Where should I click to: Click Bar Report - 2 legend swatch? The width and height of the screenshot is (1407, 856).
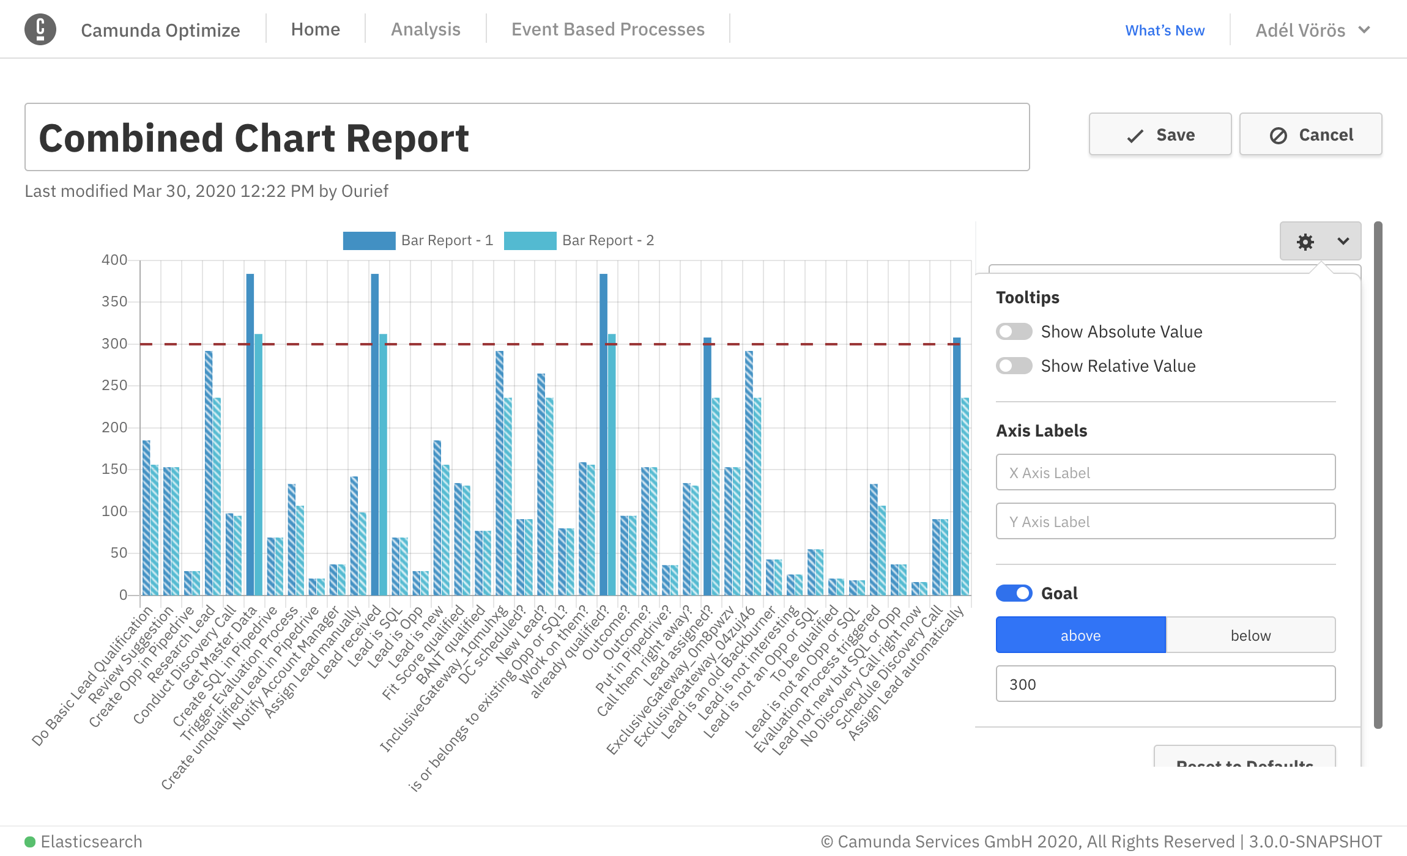coord(530,240)
